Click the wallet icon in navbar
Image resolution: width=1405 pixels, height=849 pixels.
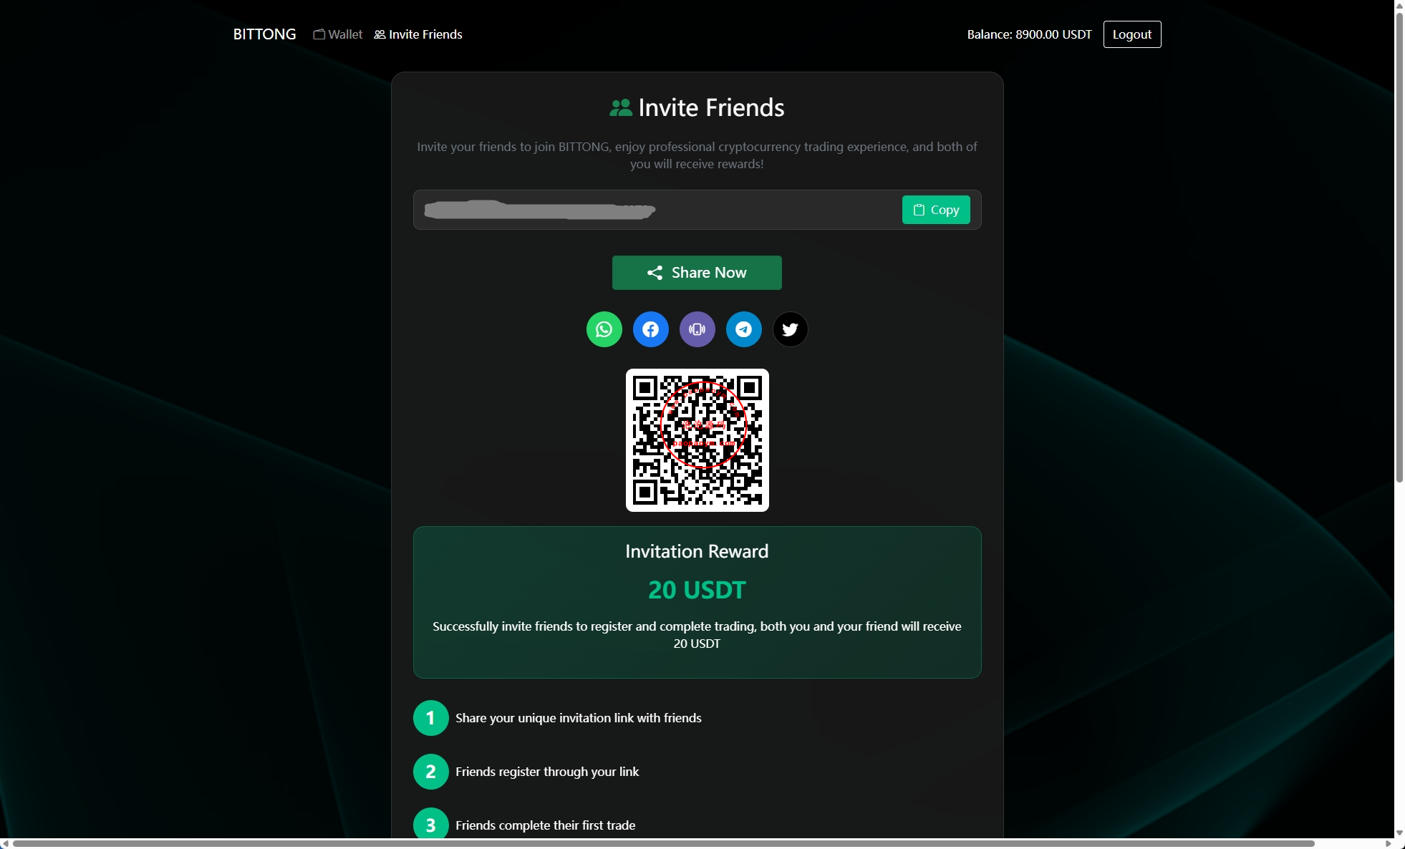[x=319, y=34]
